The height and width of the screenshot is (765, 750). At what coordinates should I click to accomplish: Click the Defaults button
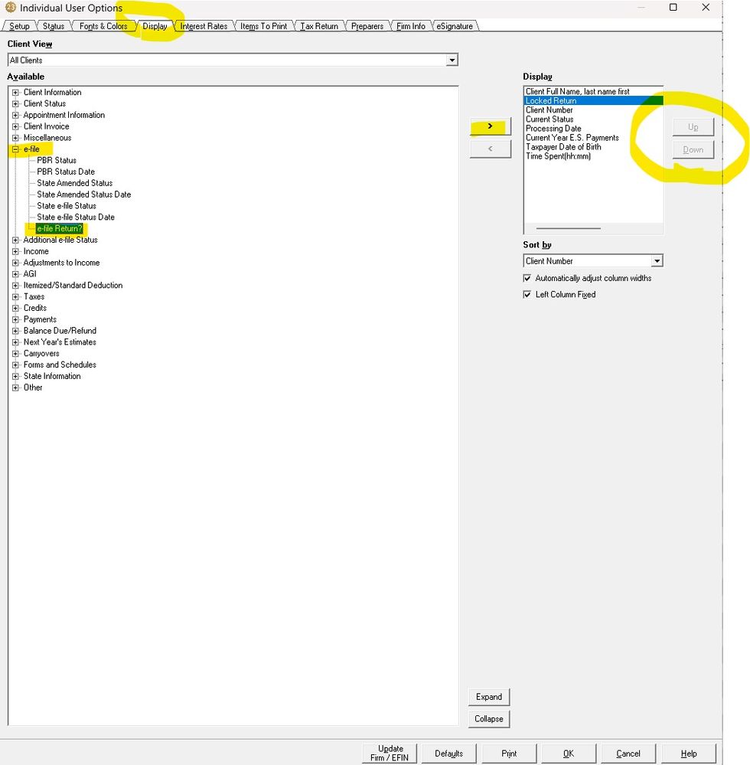[x=448, y=753]
